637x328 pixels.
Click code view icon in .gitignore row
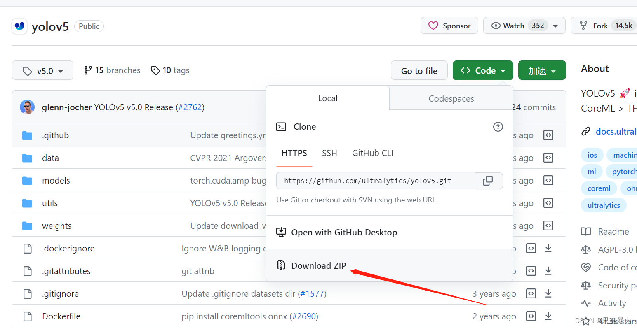pos(531,293)
